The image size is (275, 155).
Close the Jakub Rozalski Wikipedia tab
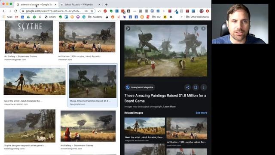(99, 5)
